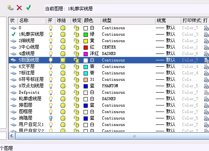Click the padlock for 3中心线层
Image resolution: width=209 pixels, height=151 pixels.
pyautogui.click(x=76, y=47)
